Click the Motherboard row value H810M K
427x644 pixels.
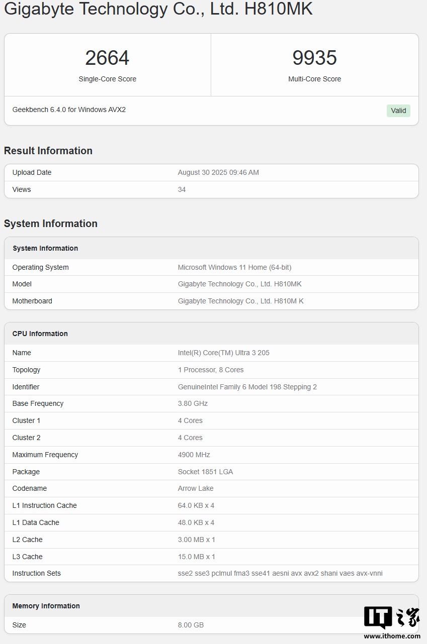(240, 301)
